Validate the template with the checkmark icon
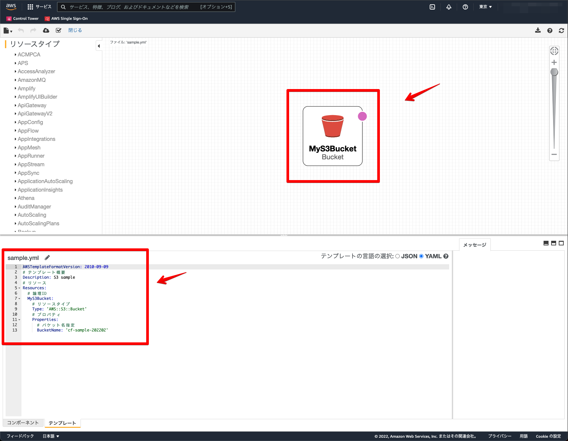The height and width of the screenshot is (441, 568). coord(58,30)
